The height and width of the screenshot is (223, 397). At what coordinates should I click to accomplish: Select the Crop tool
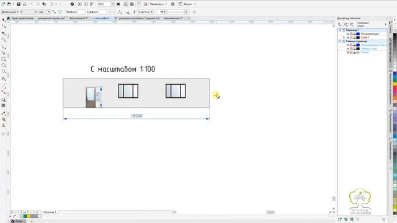click(x=4, y=33)
